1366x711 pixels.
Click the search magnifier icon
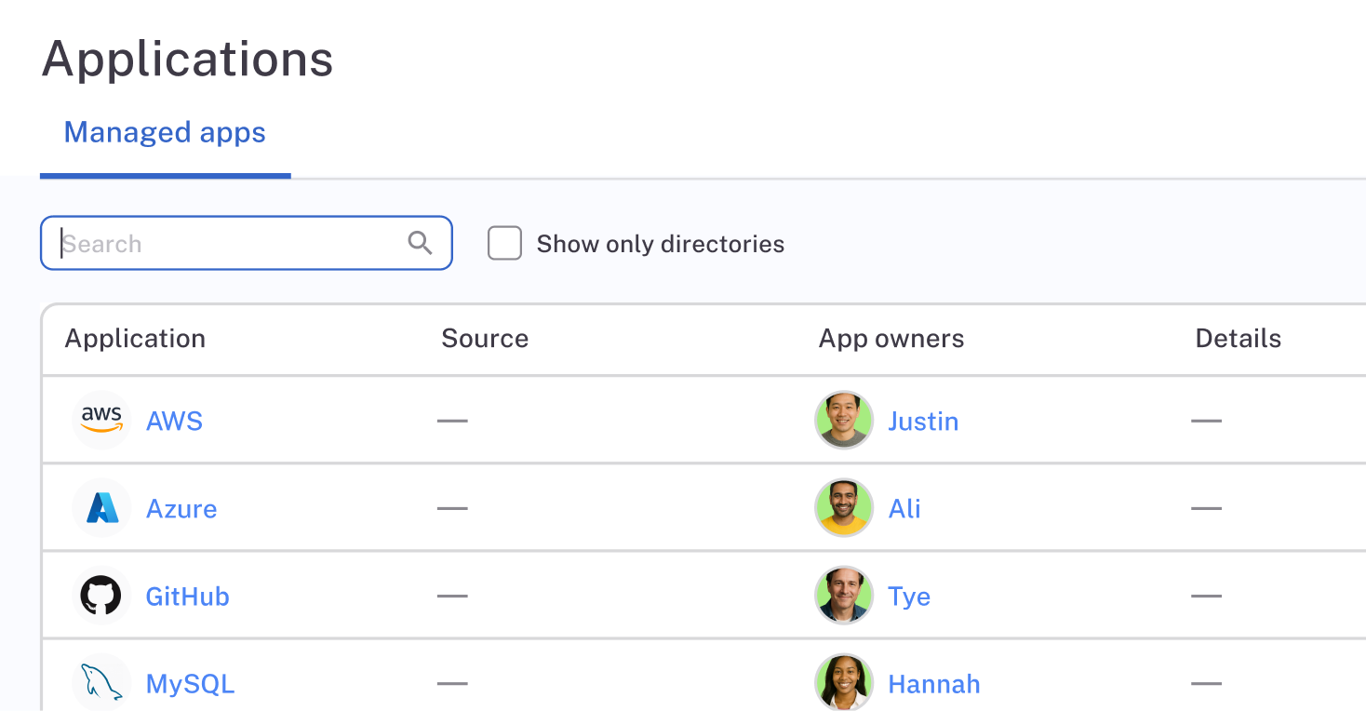(x=420, y=243)
